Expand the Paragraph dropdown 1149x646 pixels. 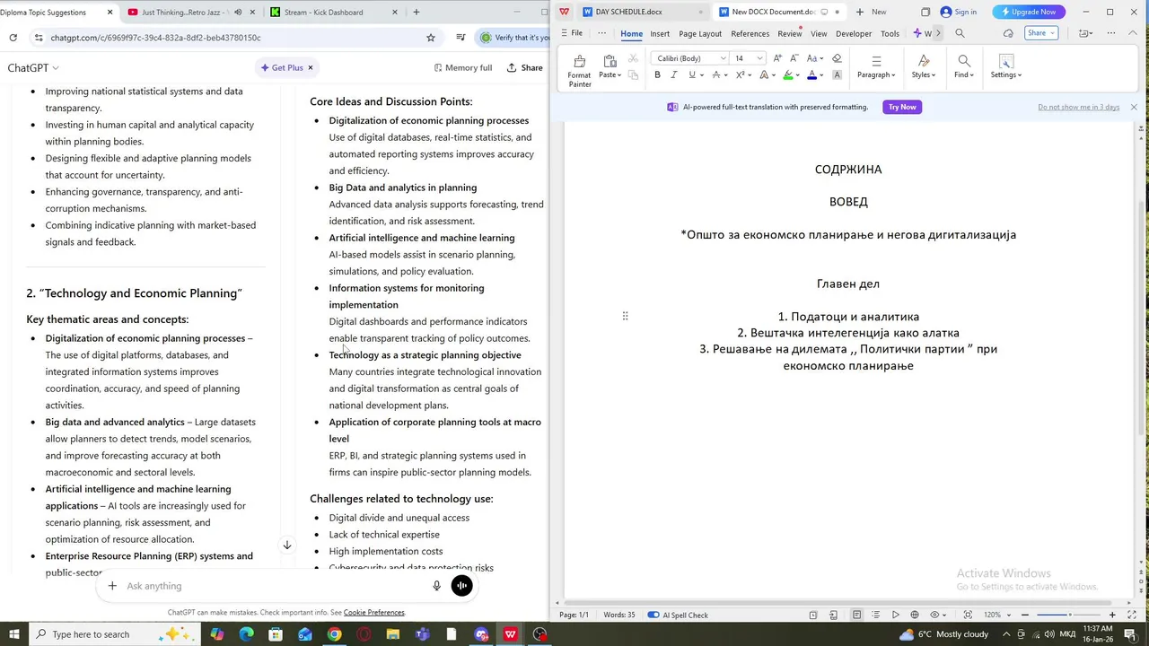[876, 75]
